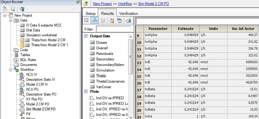Collapse the Data tree node
259x119 pixels.
click(x=10, y=20)
